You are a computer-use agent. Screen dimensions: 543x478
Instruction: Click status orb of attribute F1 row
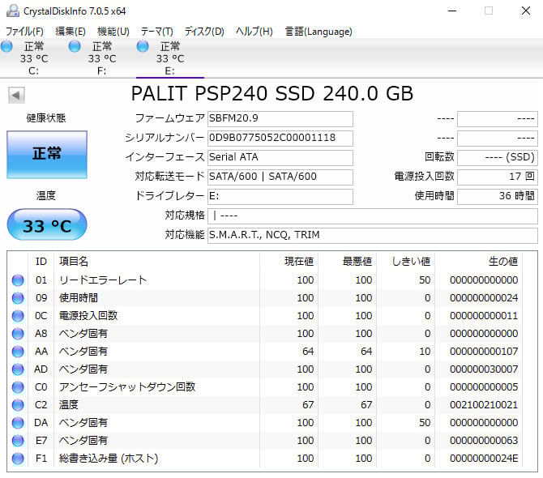[x=18, y=459]
